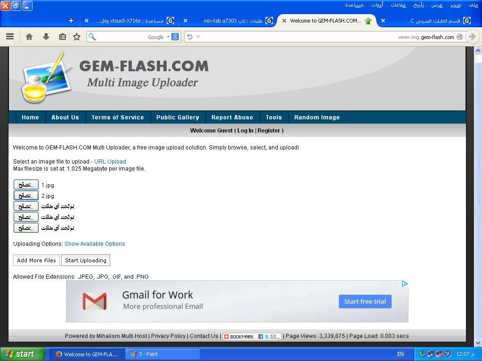Image resolution: width=482 pixels, height=361 pixels.
Task: Click the Firefox taskbar item
Action: [87, 354]
